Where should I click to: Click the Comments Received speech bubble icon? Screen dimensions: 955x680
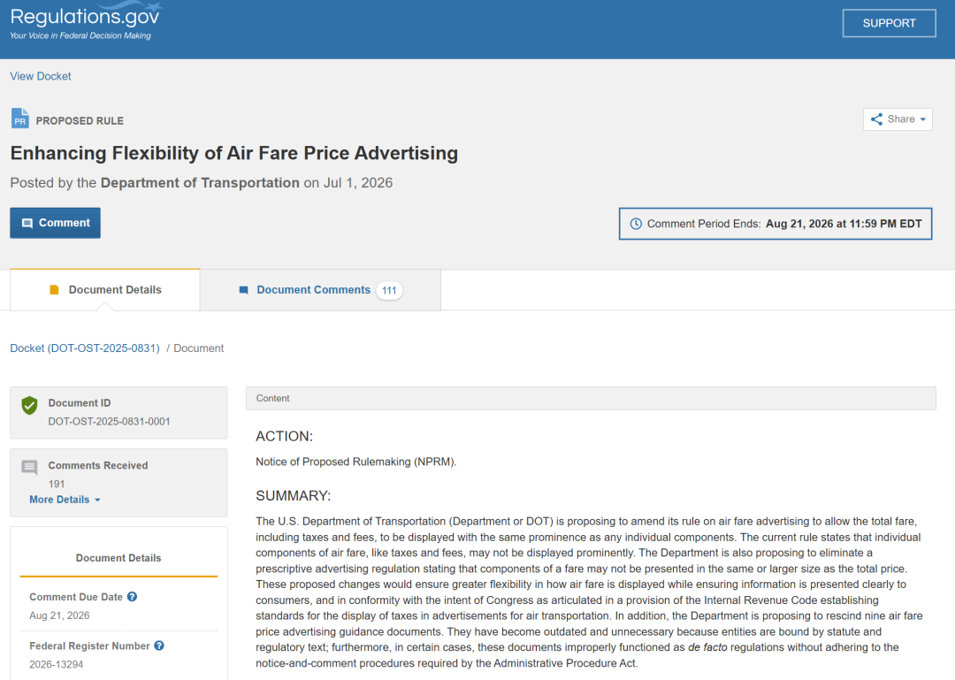click(29, 468)
